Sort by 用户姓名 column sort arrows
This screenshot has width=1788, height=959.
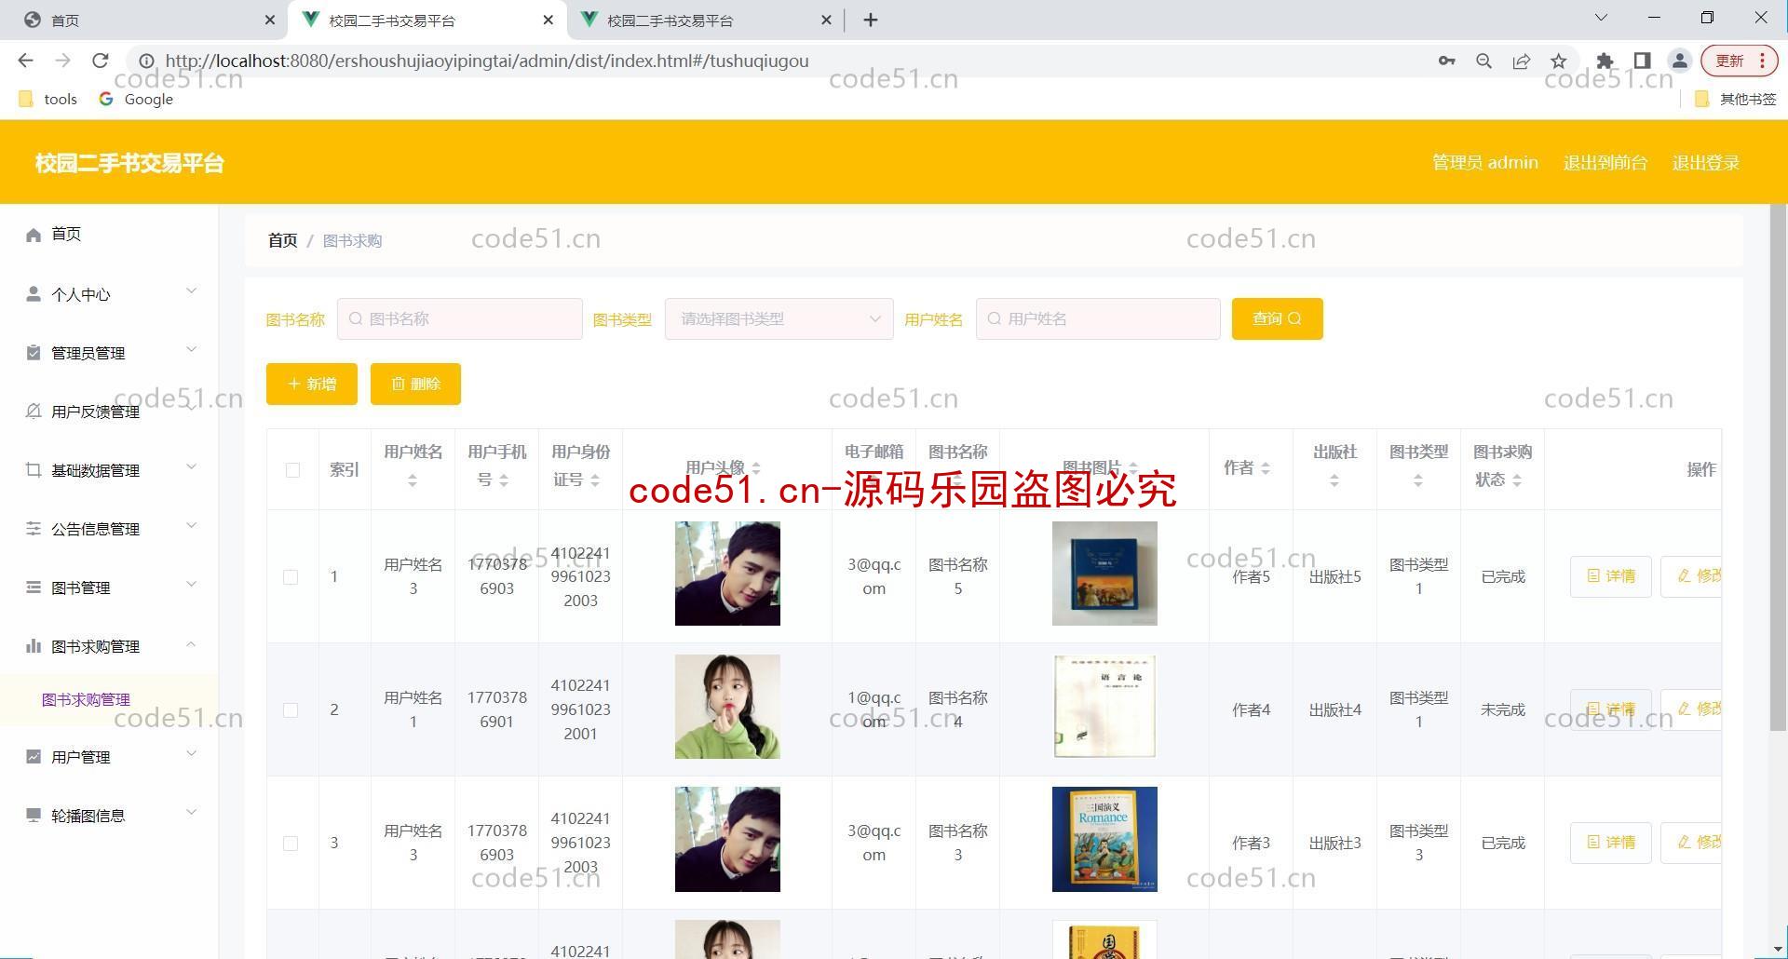click(413, 480)
